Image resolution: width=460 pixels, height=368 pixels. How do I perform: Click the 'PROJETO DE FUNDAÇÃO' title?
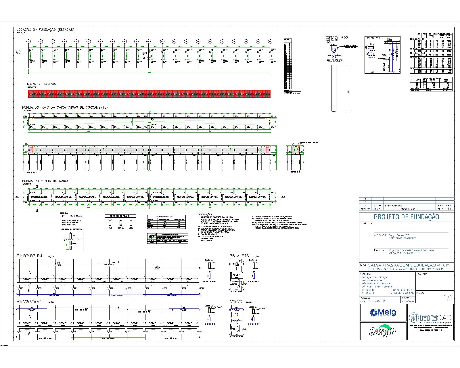(407, 217)
